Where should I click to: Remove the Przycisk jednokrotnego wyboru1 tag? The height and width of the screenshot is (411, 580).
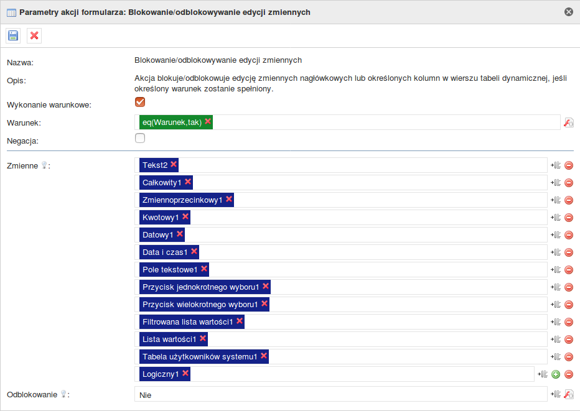266,285
